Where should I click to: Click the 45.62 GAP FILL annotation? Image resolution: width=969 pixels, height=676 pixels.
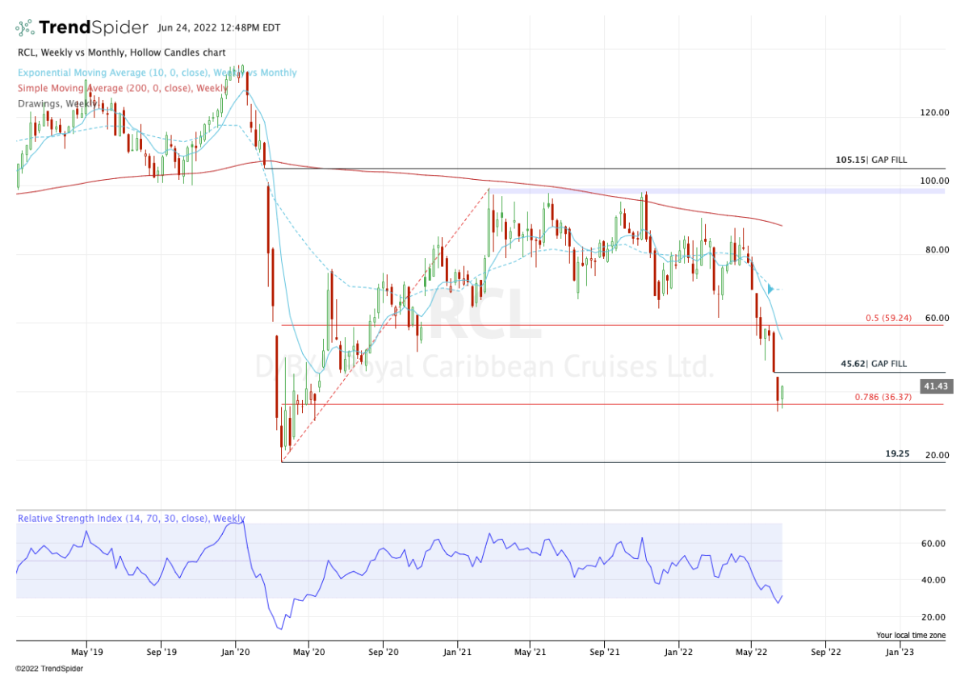(874, 365)
